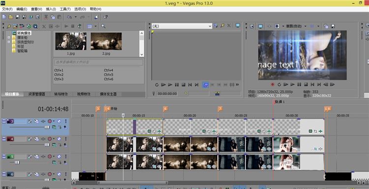
Task: Open the 编辑(E) menu
Action: point(22,9)
